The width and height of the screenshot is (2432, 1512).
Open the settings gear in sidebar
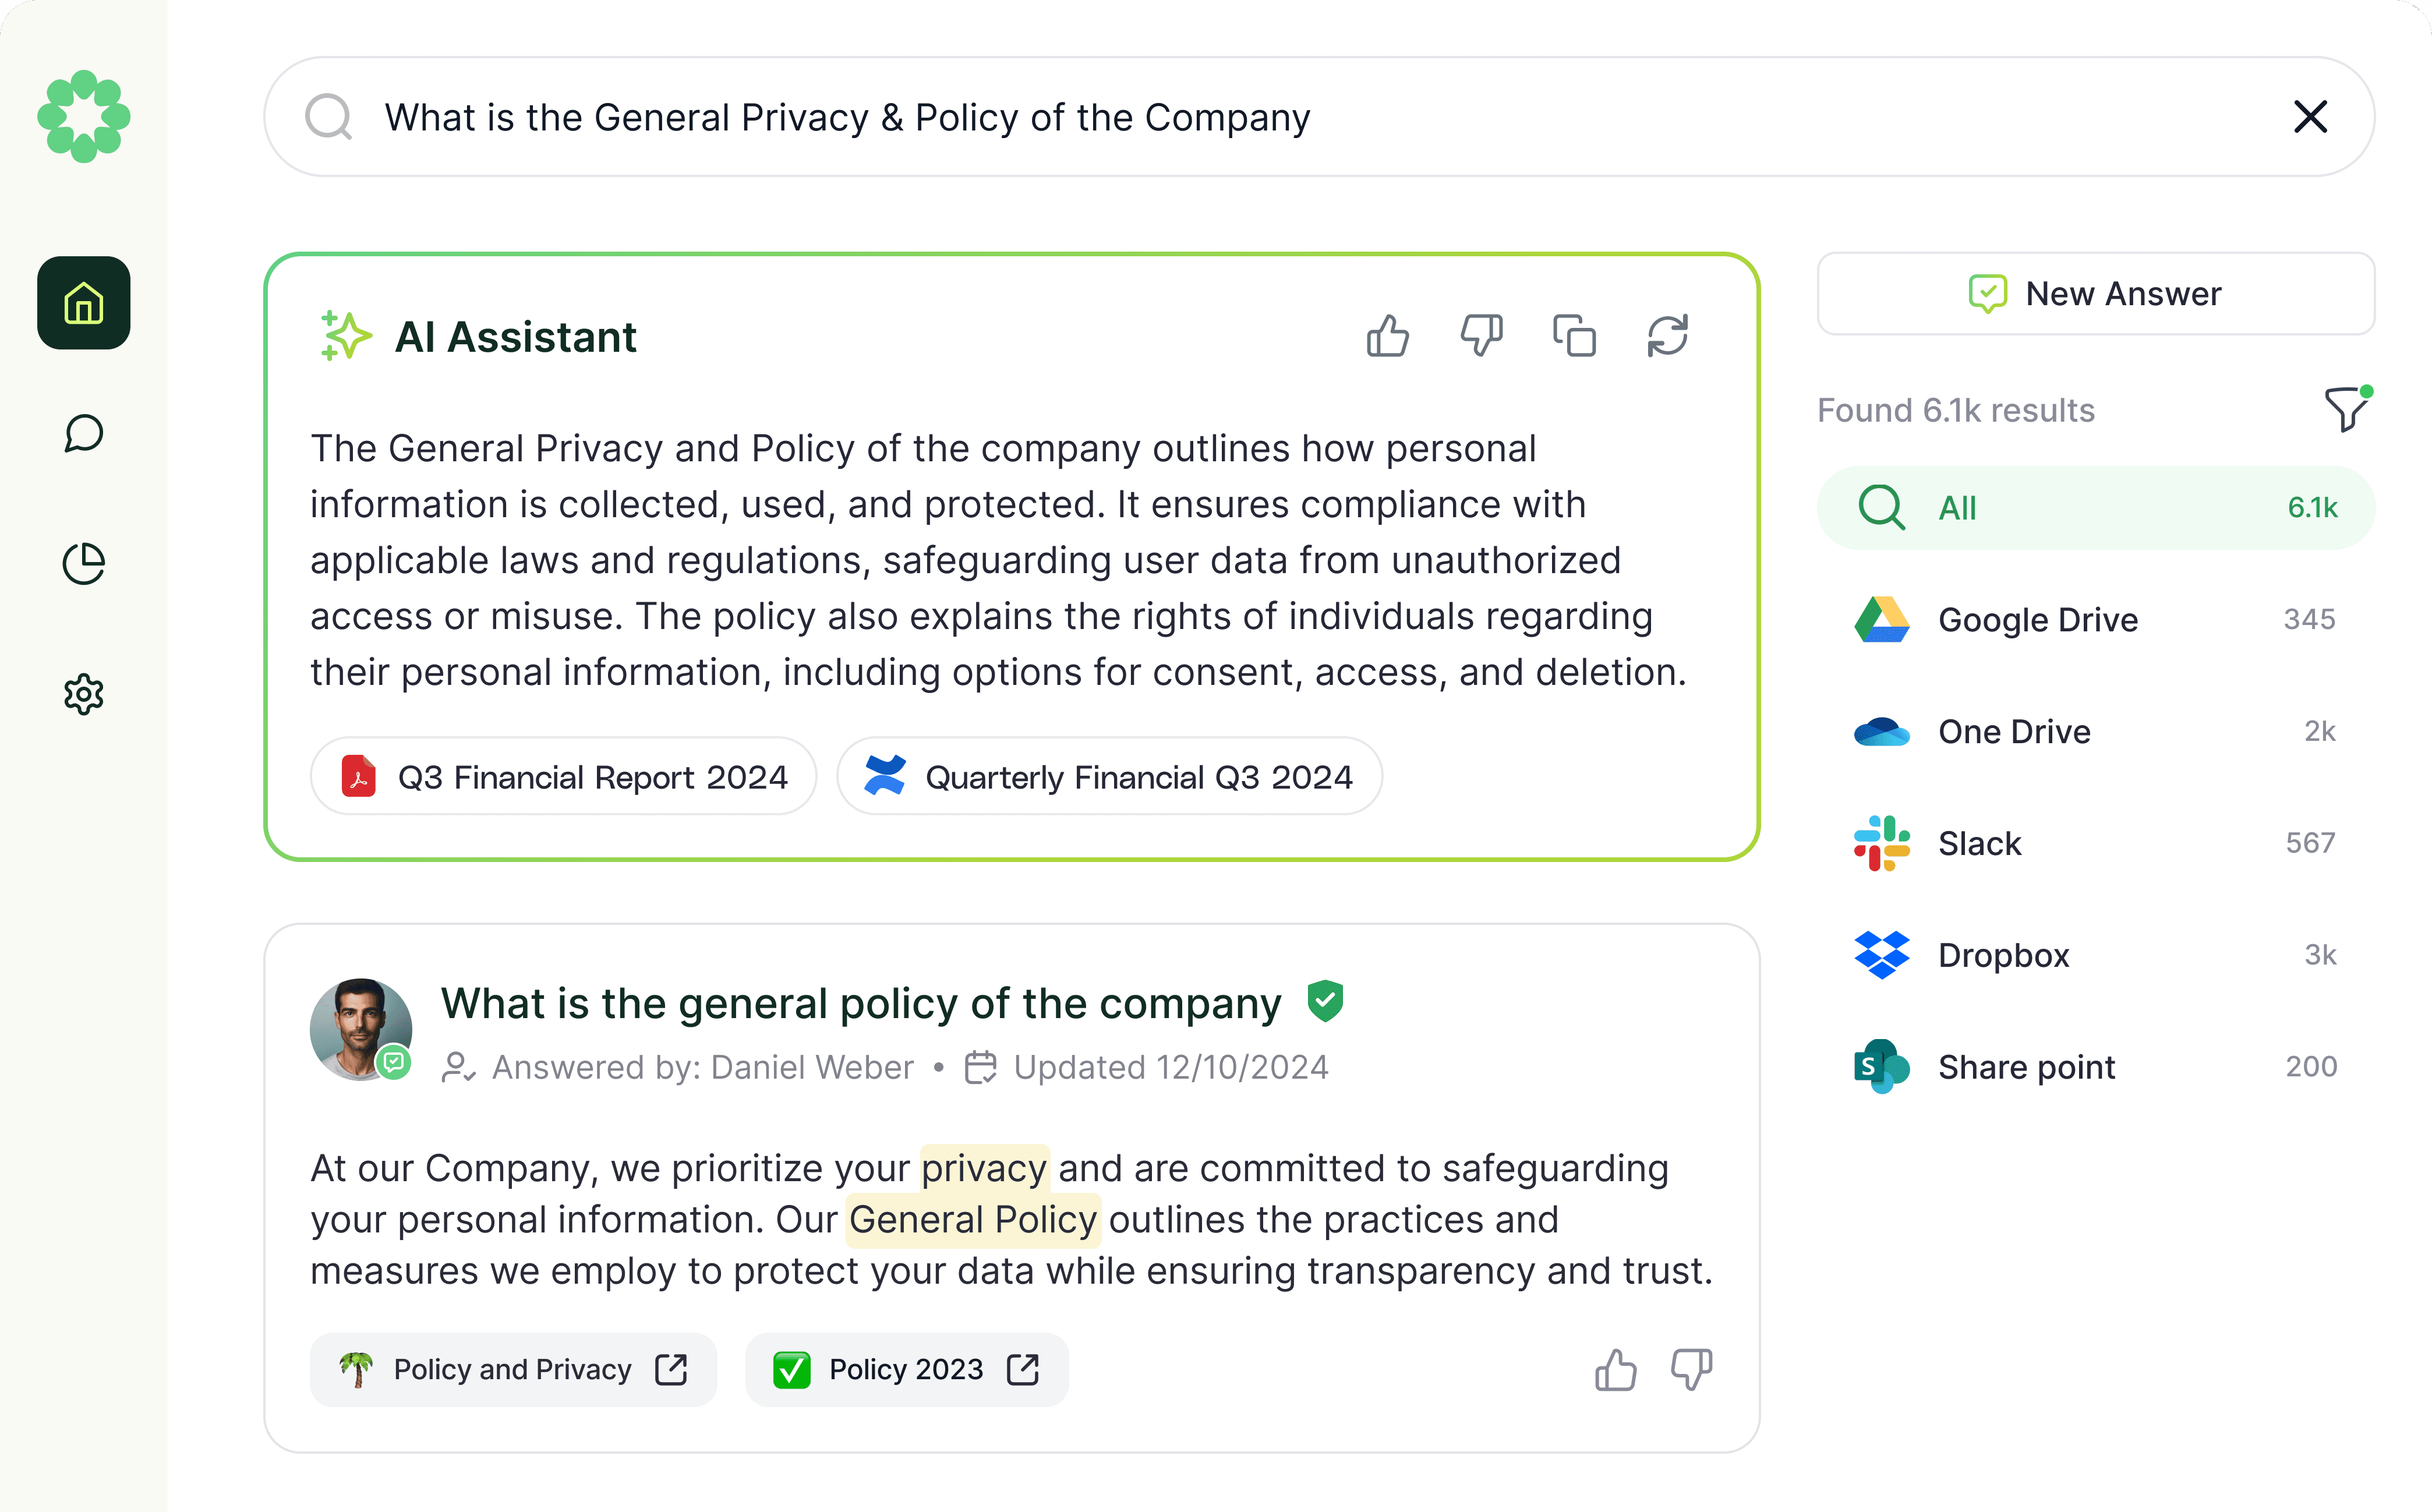coord(84,694)
